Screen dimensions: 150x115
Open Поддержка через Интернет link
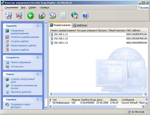[x=20, y=106]
